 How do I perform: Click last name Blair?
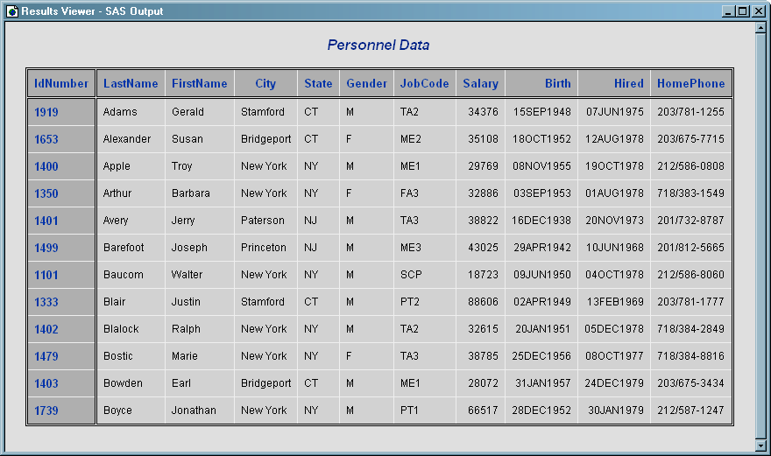tap(114, 302)
